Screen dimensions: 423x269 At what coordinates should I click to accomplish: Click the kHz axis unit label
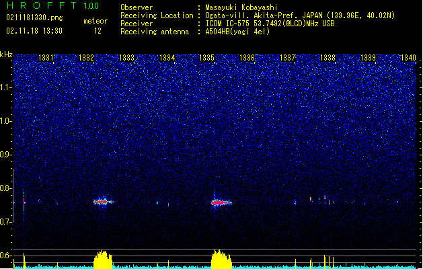[x=6, y=54]
